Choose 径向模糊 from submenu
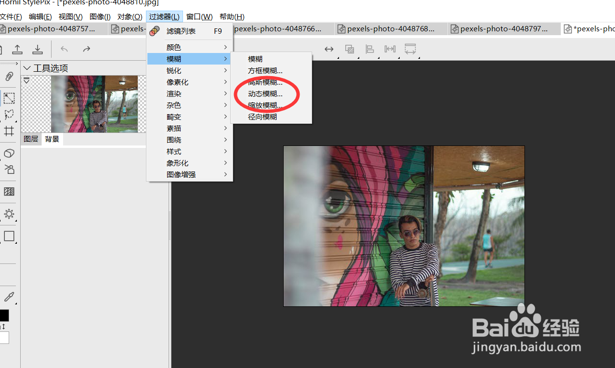This screenshot has width=615, height=368. (272, 117)
